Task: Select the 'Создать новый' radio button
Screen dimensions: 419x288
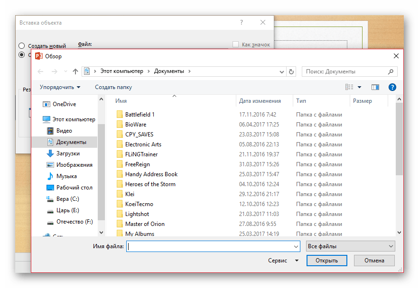Action: [22, 46]
